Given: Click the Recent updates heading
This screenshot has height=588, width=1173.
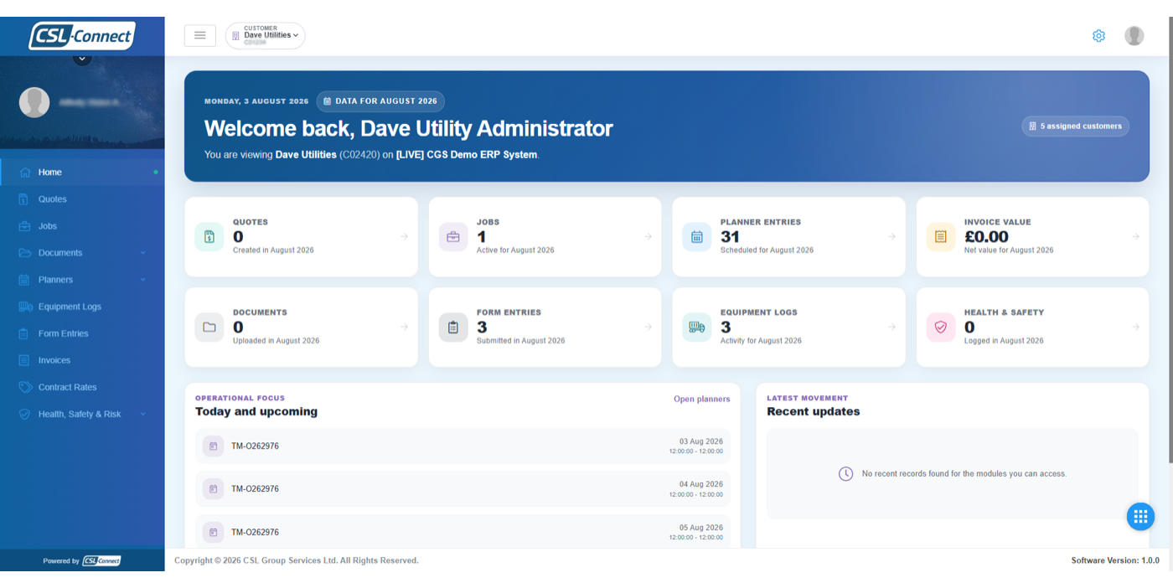Looking at the screenshot, I should click(x=813, y=412).
